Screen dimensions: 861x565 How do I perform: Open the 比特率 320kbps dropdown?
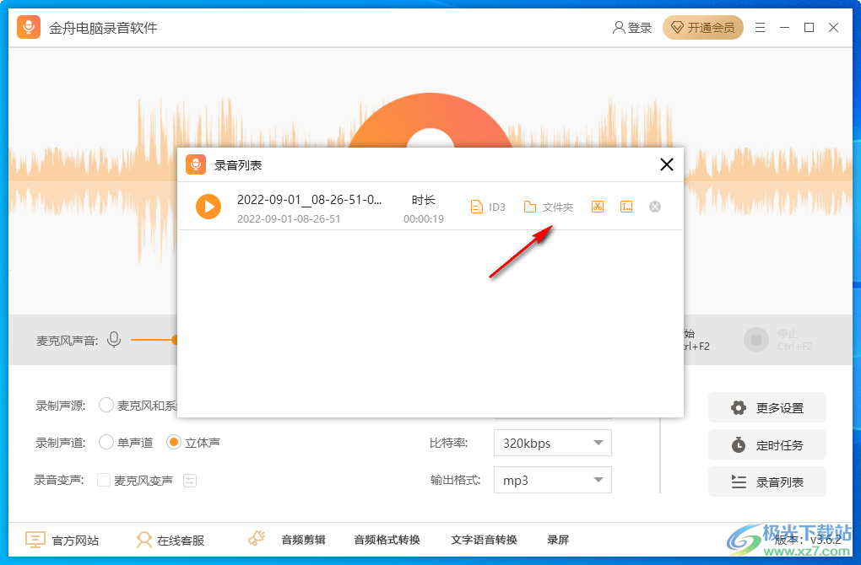point(552,442)
